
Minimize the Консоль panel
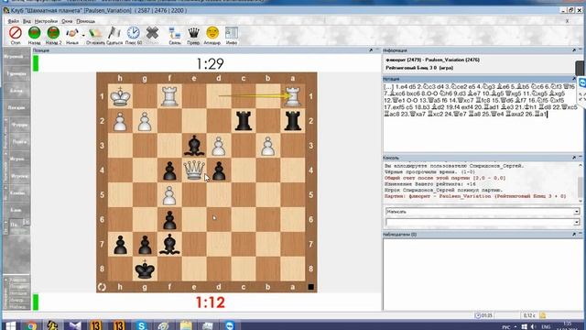pos(581,158)
